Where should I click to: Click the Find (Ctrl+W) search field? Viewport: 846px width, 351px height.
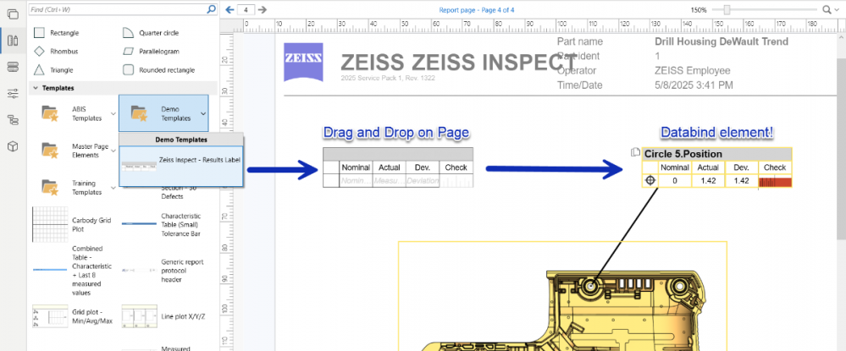click(x=114, y=9)
